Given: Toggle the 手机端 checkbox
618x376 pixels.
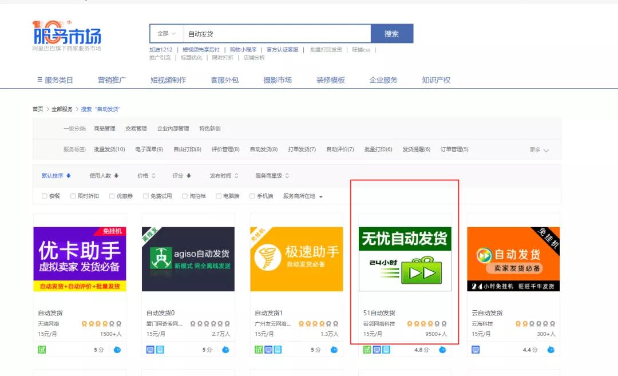Looking at the screenshot, I should pyautogui.click(x=252, y=196).
